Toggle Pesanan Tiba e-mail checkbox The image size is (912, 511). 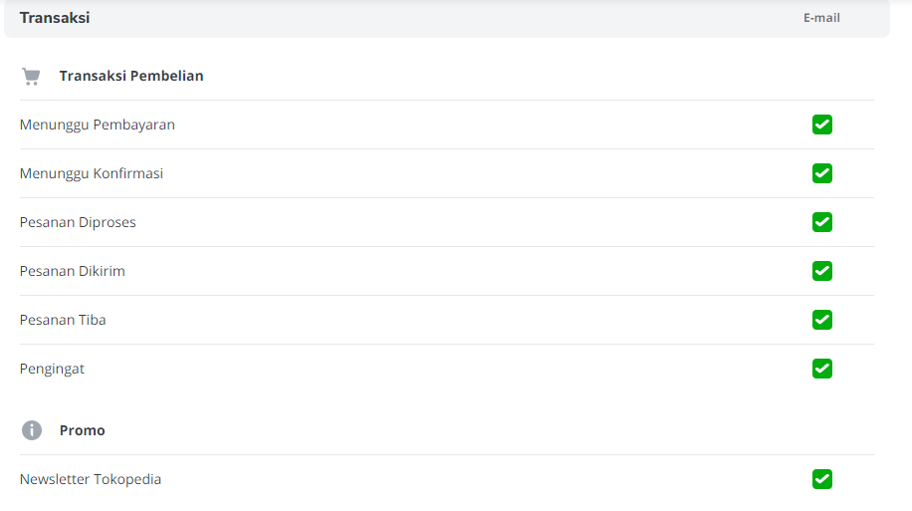point(821,320)
